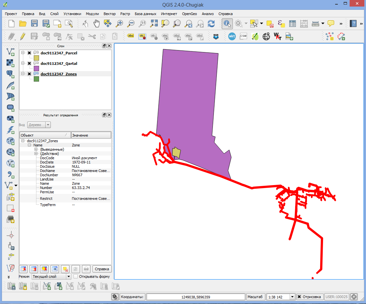The width and height of the screenshot is (366, 304).
Task: Expand the '(Выведенные)' tree node
Action: pyautogui.click(x=36, y=149)
